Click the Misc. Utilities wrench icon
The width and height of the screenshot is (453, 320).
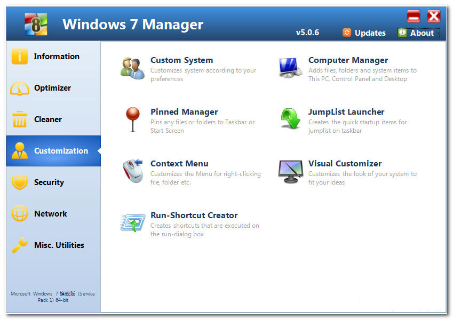pos(19,245)
